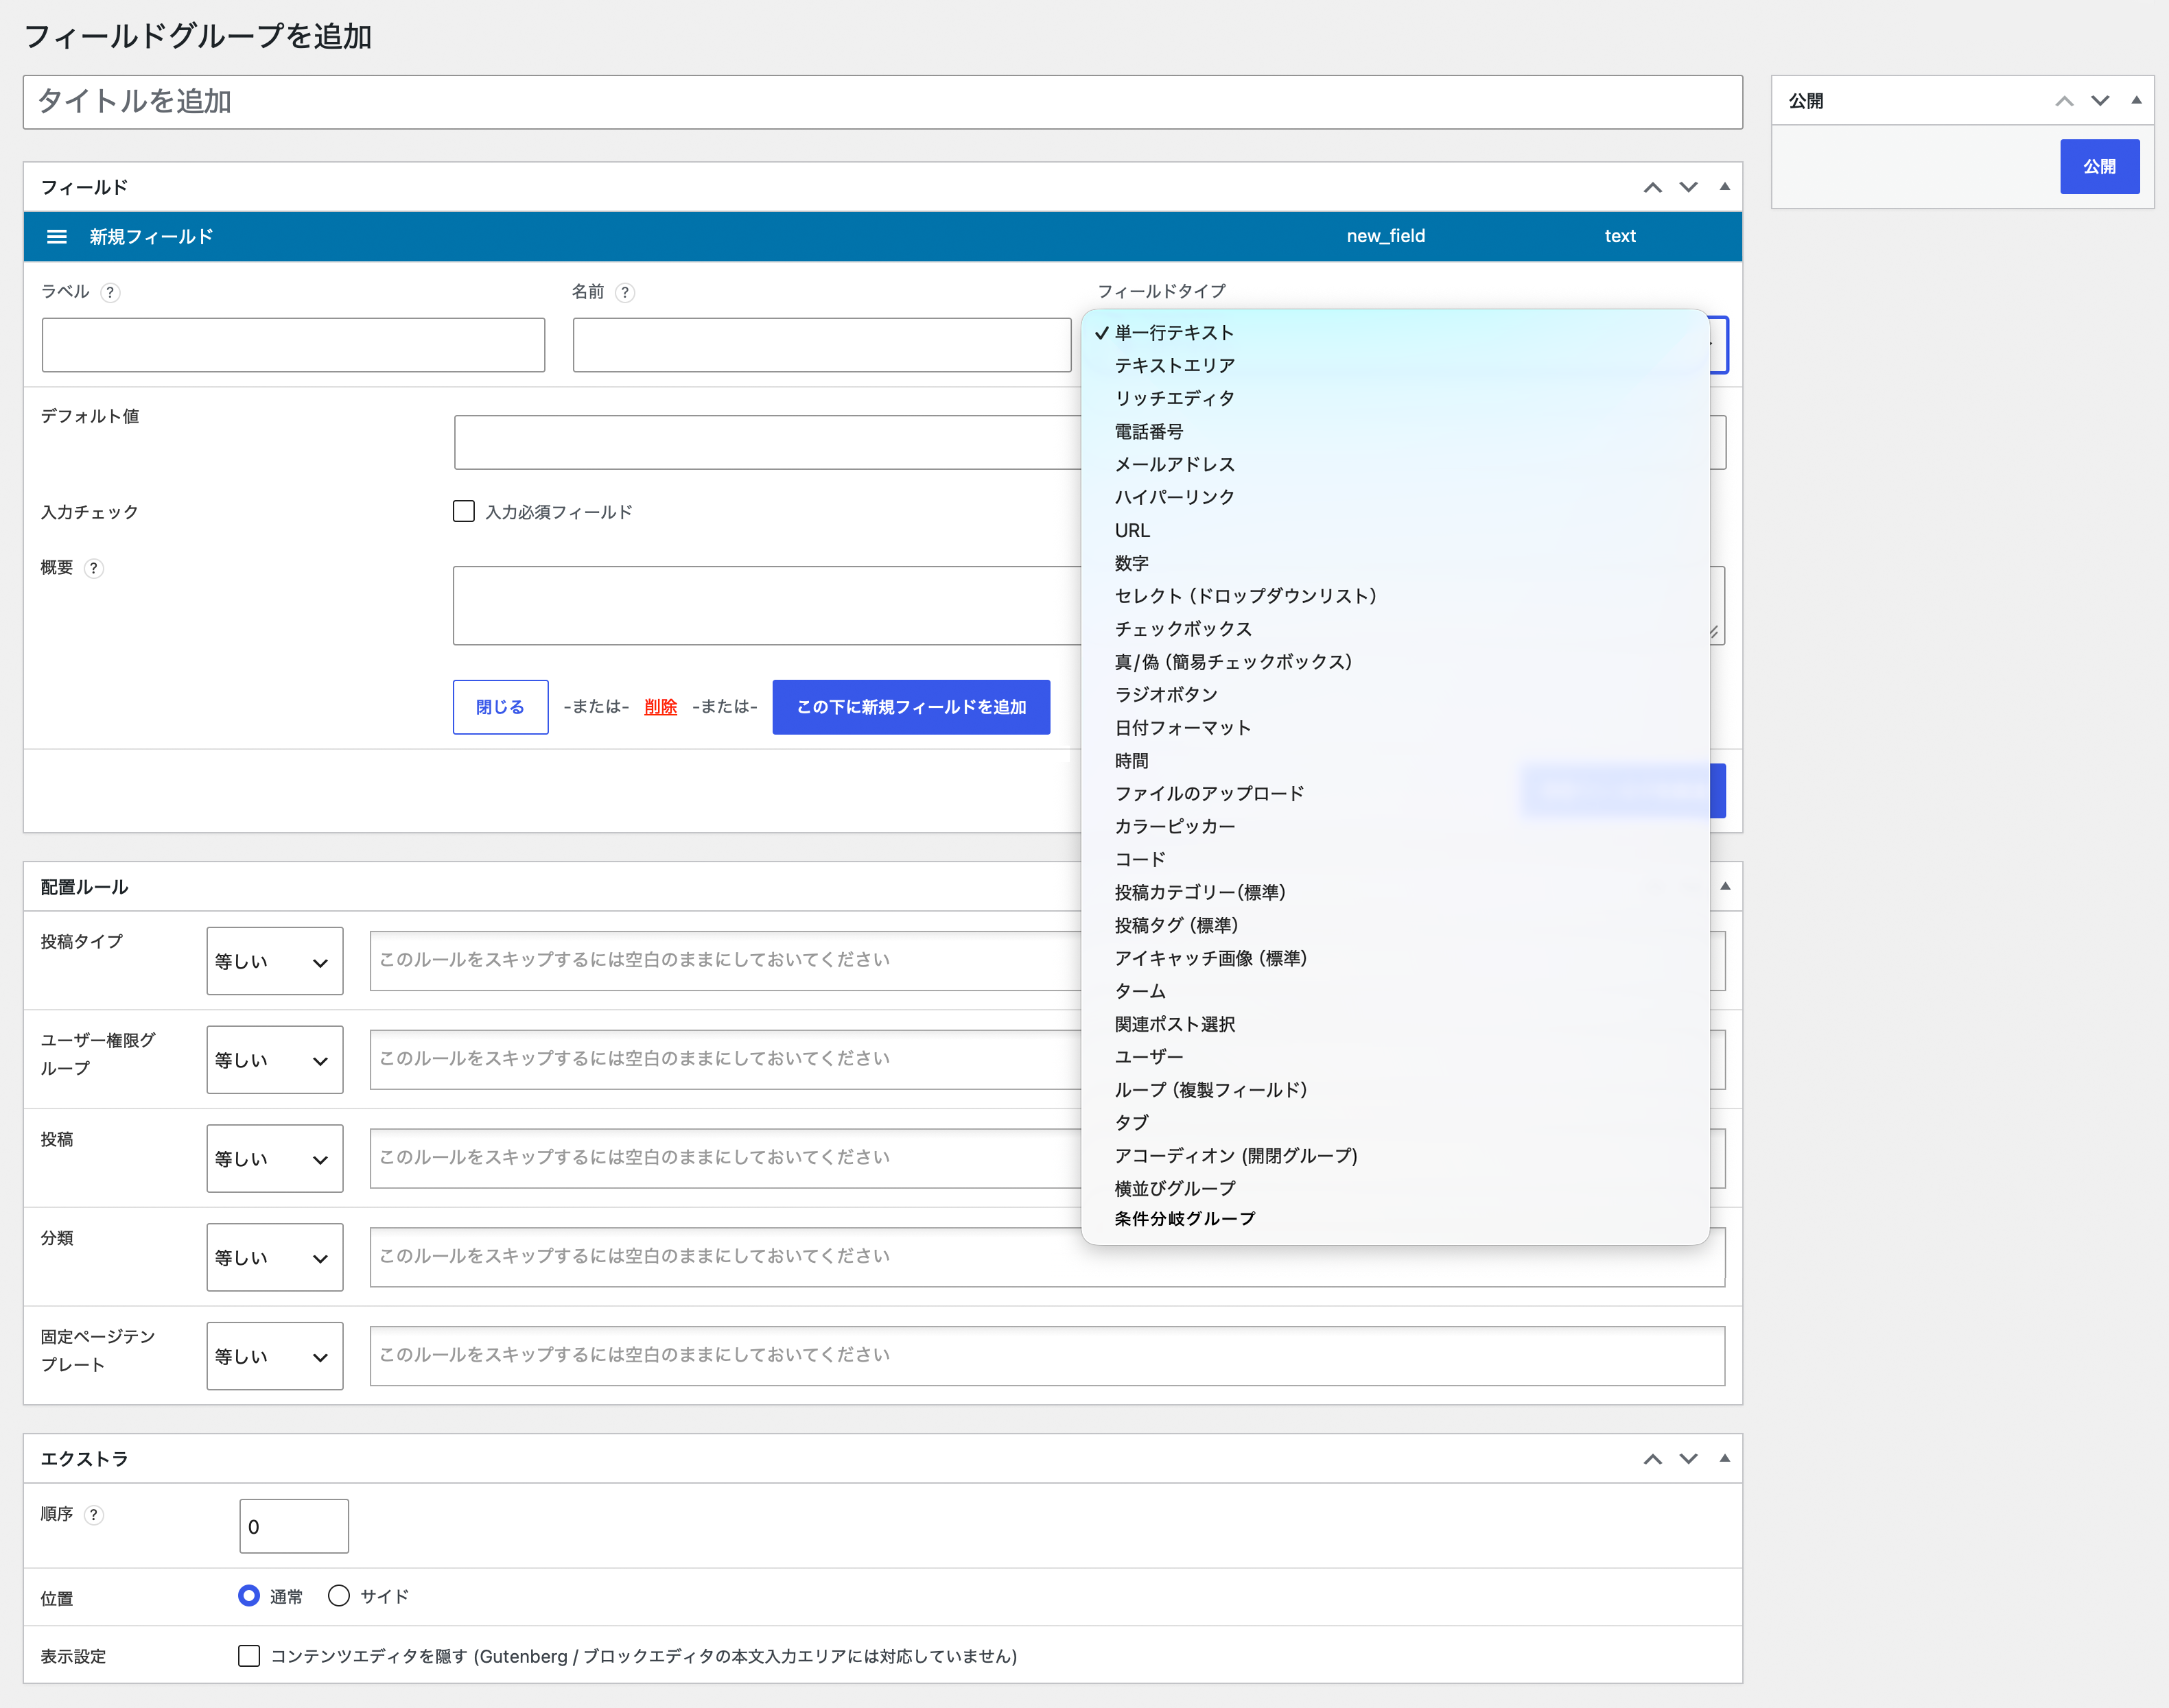Click the red 削除 link

click(660, 707)
